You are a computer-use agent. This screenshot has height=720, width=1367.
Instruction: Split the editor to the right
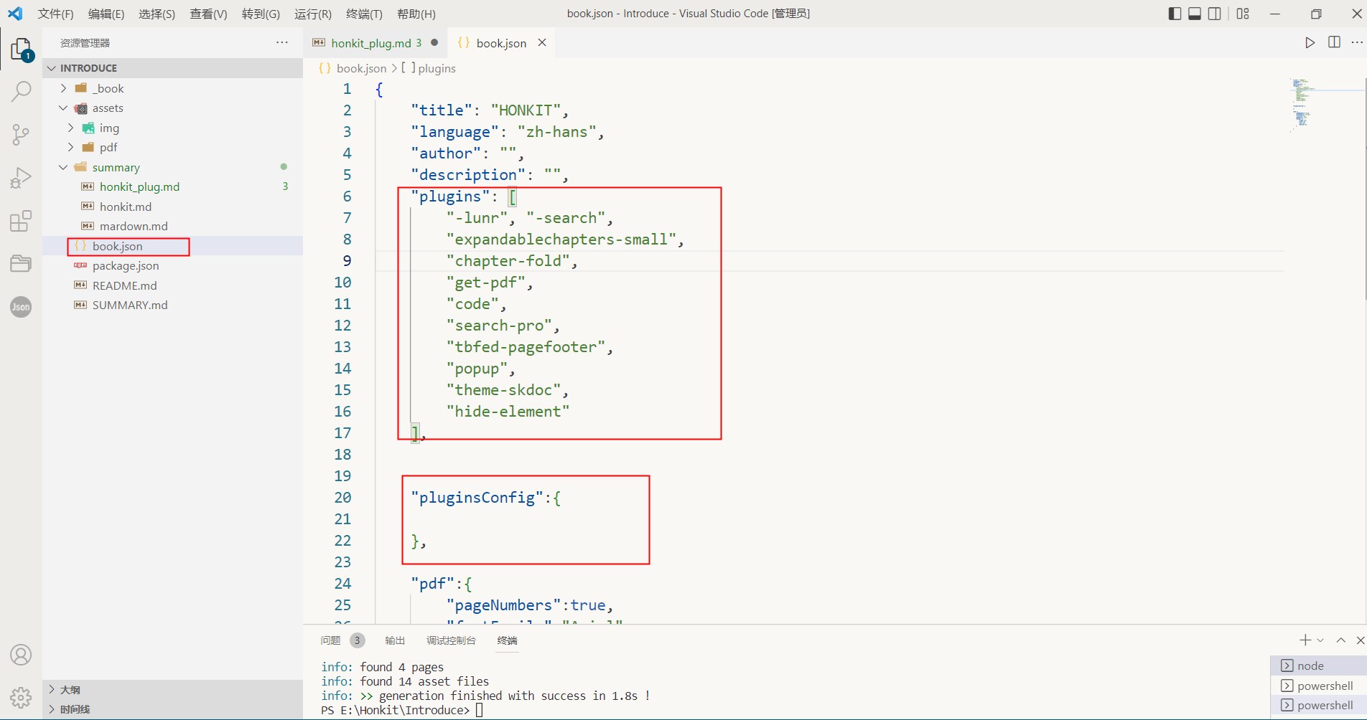tap(1334, 42)
